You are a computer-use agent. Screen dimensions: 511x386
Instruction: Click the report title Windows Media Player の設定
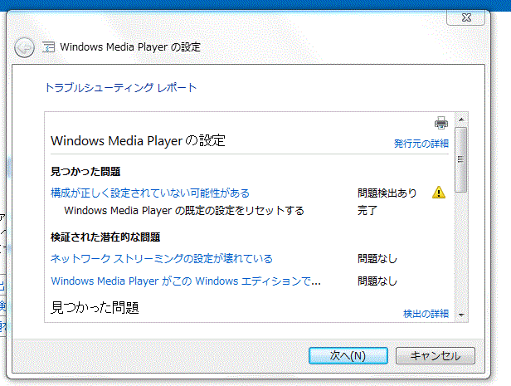coord(138,141)
